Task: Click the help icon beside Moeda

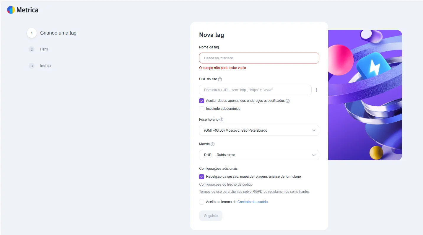Action: [213, 144]
